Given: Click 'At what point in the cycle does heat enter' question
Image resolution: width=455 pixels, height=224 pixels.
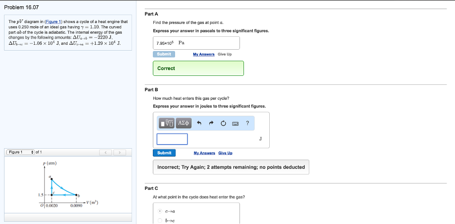Looking at the screenshot, I should 199,197.
